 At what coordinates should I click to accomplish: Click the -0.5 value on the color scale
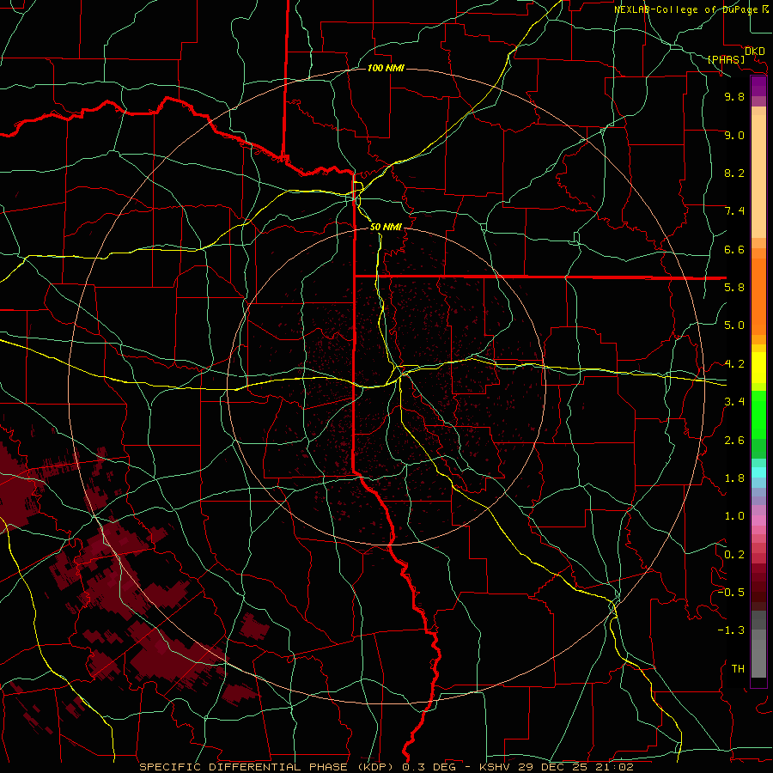[731, 593]
